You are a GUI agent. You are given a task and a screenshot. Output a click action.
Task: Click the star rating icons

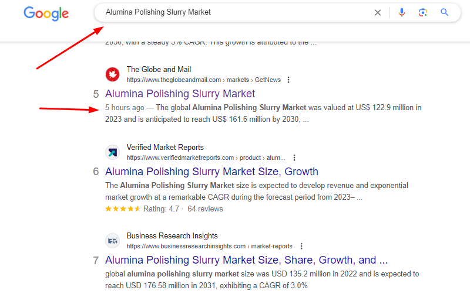123,209
